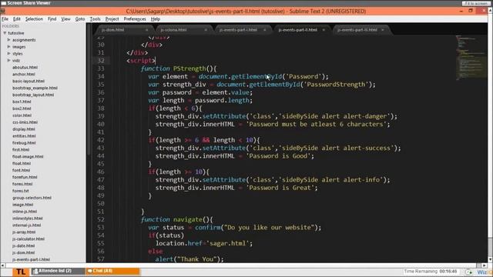The height and width of the screenshot is (277, 493).
Task: Open float.html in sidebar
Action: pos(22,163)
